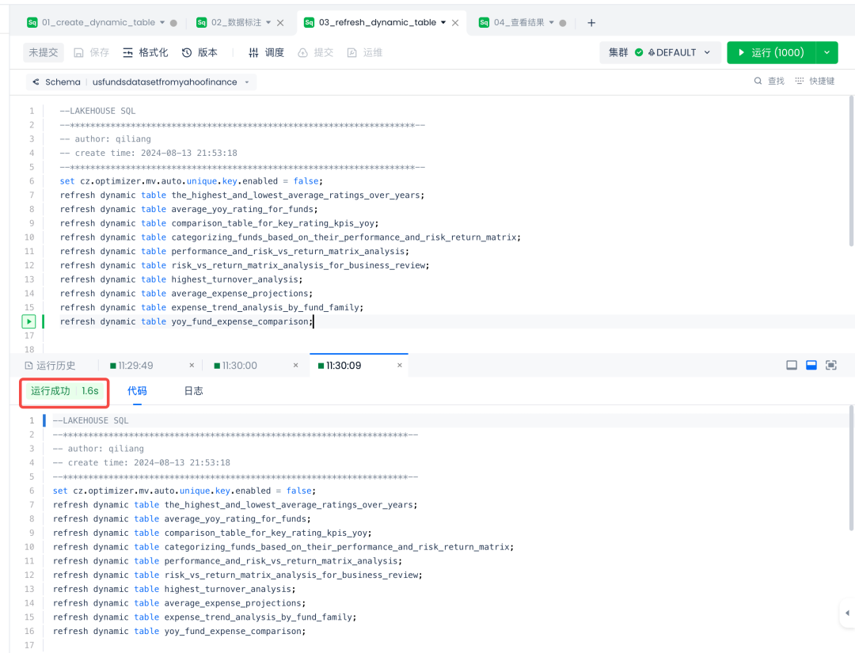Show 快捷键 keyboard shortcuts
The height and width of the screenshot is (653, 855).
pos(815,81)
